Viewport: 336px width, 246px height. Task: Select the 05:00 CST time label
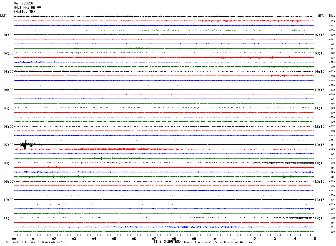9,108
